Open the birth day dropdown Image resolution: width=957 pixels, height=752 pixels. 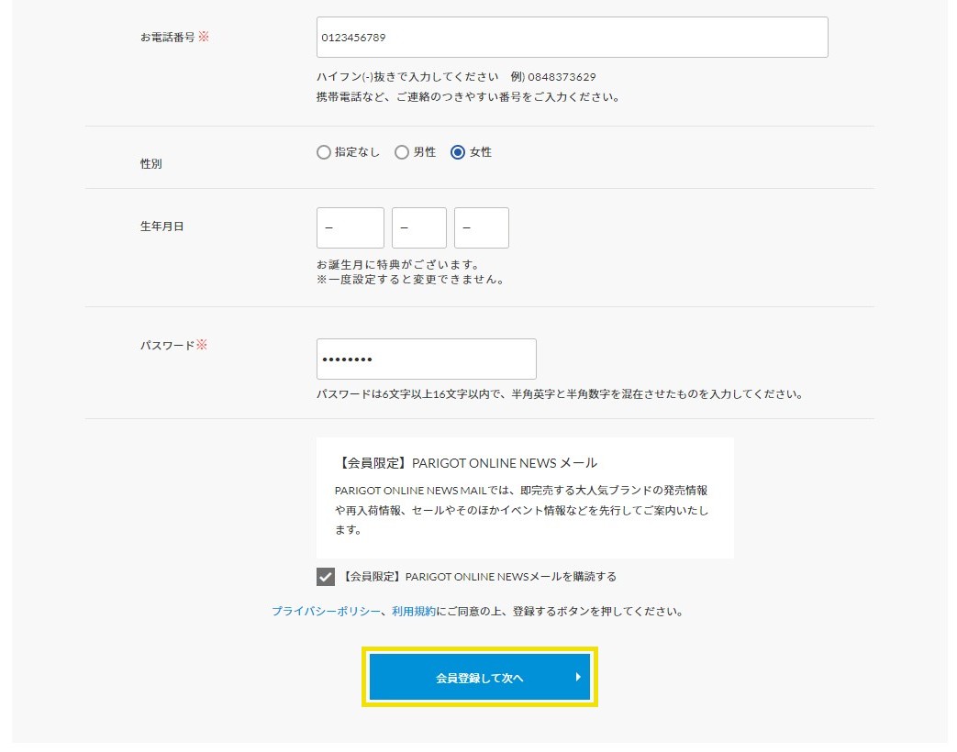point(482,228)
